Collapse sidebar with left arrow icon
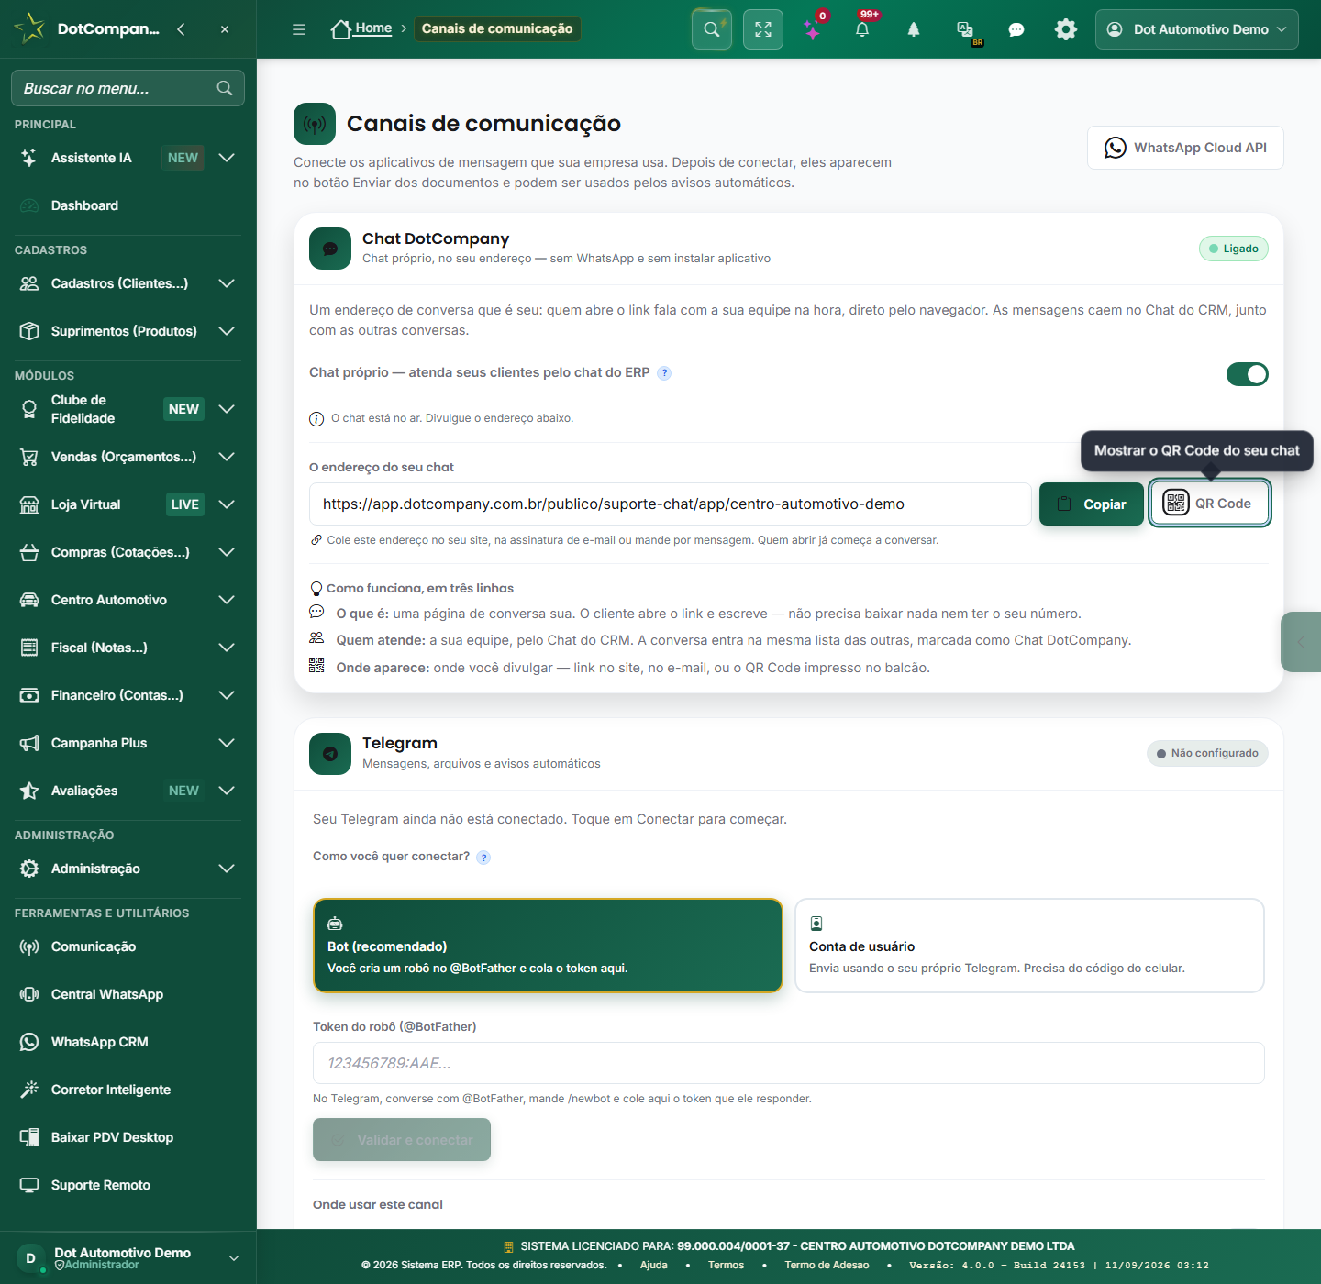The height and width of the screenshot is (1284, 1321). pyautogui.click(x=182, y=29)
